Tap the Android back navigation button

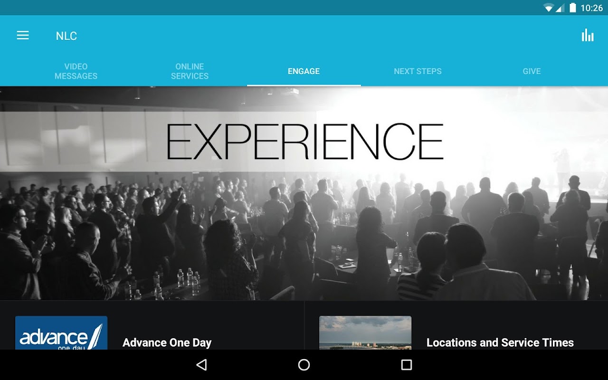pos(201,365)
